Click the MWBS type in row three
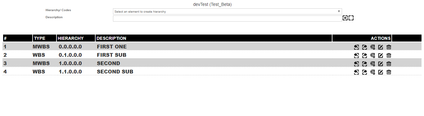This screenshot has height=116, width=424. coord(41,64)
